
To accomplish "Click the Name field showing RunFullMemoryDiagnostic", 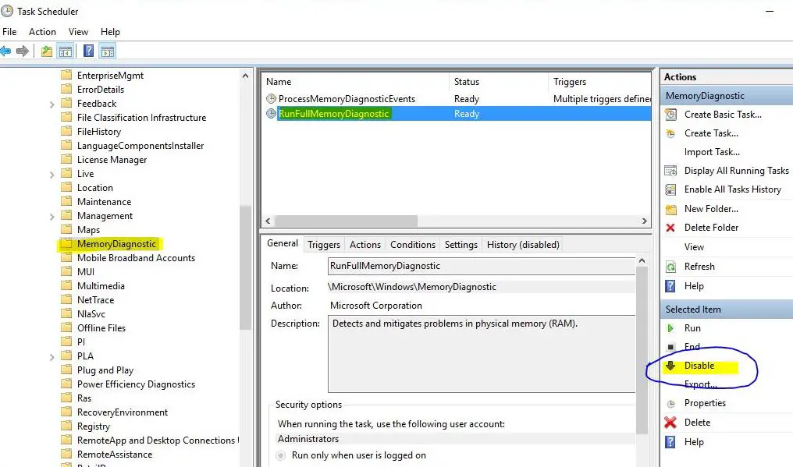I will click(x=482, y=267).
